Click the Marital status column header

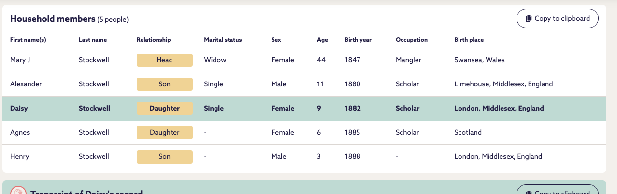click(x=223, y=40)
